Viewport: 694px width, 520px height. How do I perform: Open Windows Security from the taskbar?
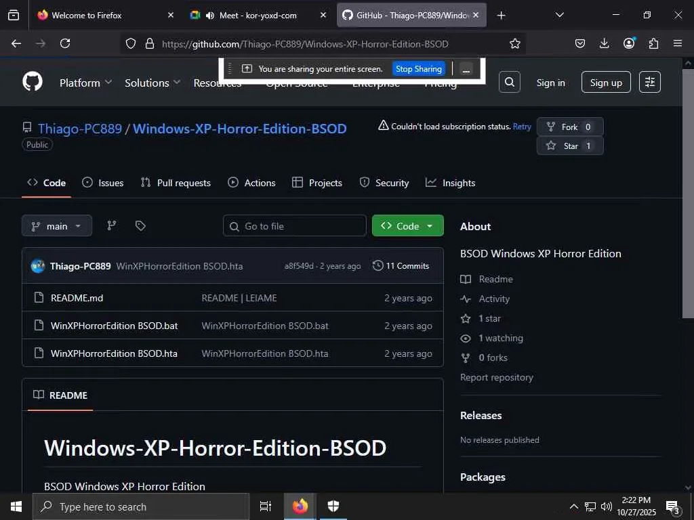coord(333,506)
